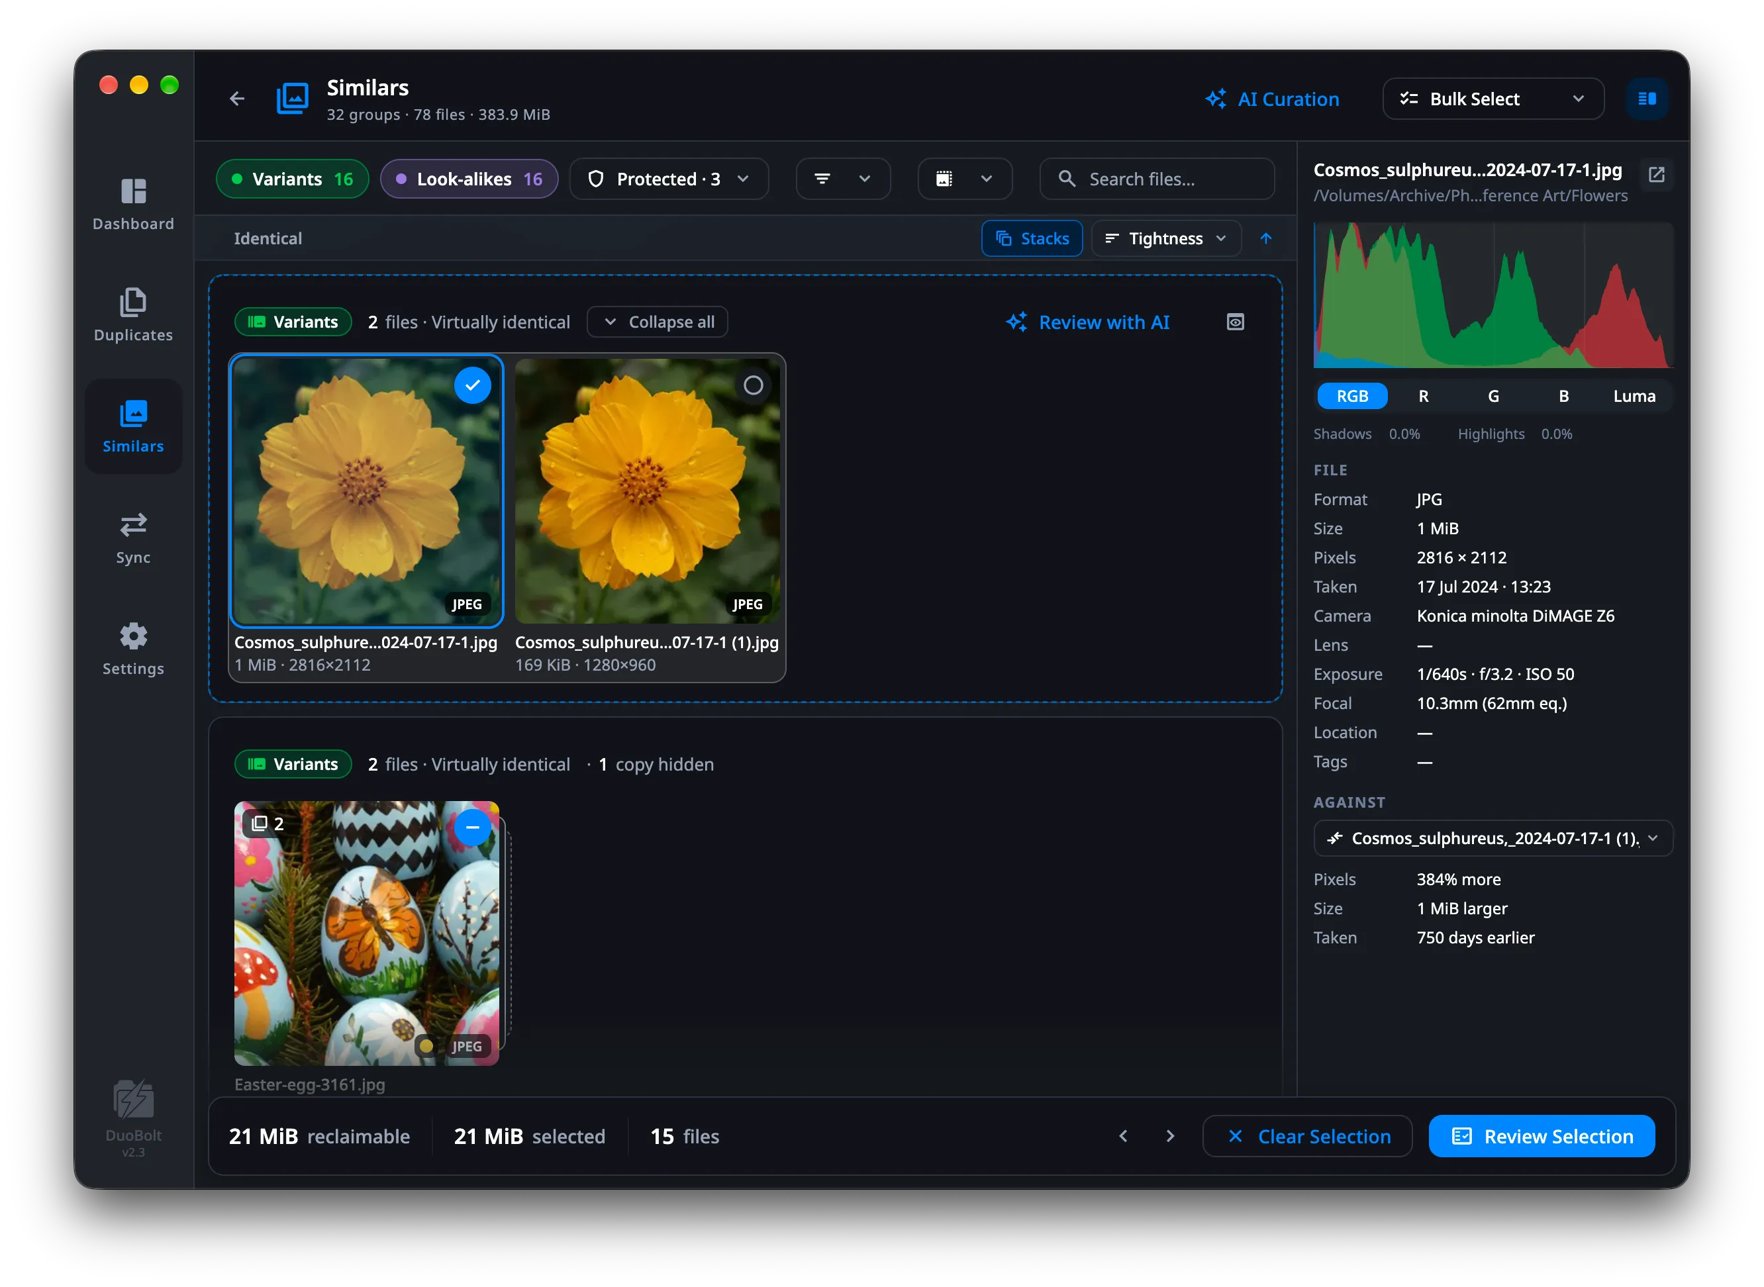Go back with the header arrow
This screenshot has width=1764, height=1287.
click(237, 99)
